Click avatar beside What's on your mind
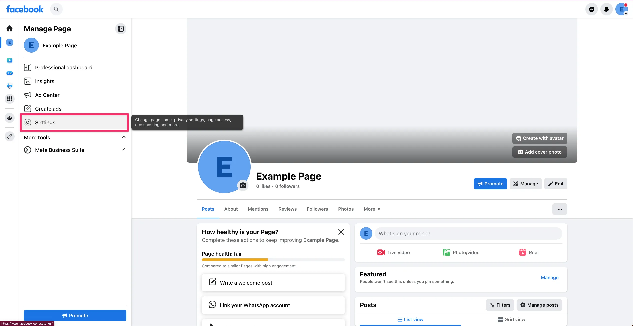This screenshot has width=633, height=326. (366, 233)
